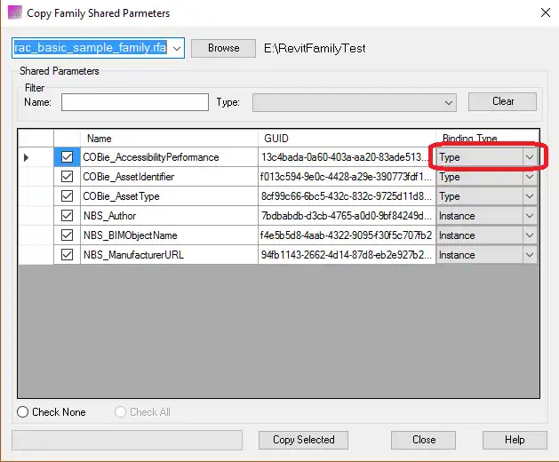This screenshot has width=559, height=462.
Task: Click the Browse button
Action: click(223, 48)
